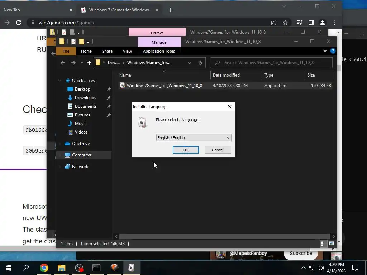The height and width of the screenshot is (275, 367).
Task: Confirm language with OK button
Action: 186,150
